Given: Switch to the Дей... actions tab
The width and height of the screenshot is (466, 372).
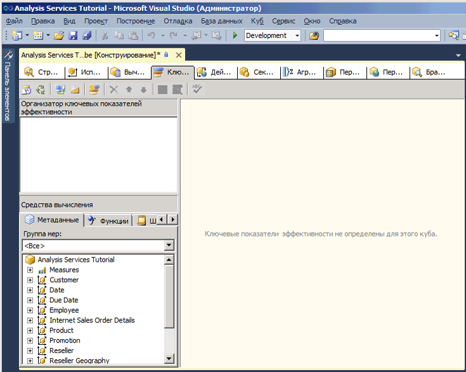Looking at the screenshot, I should pos(214,72).
